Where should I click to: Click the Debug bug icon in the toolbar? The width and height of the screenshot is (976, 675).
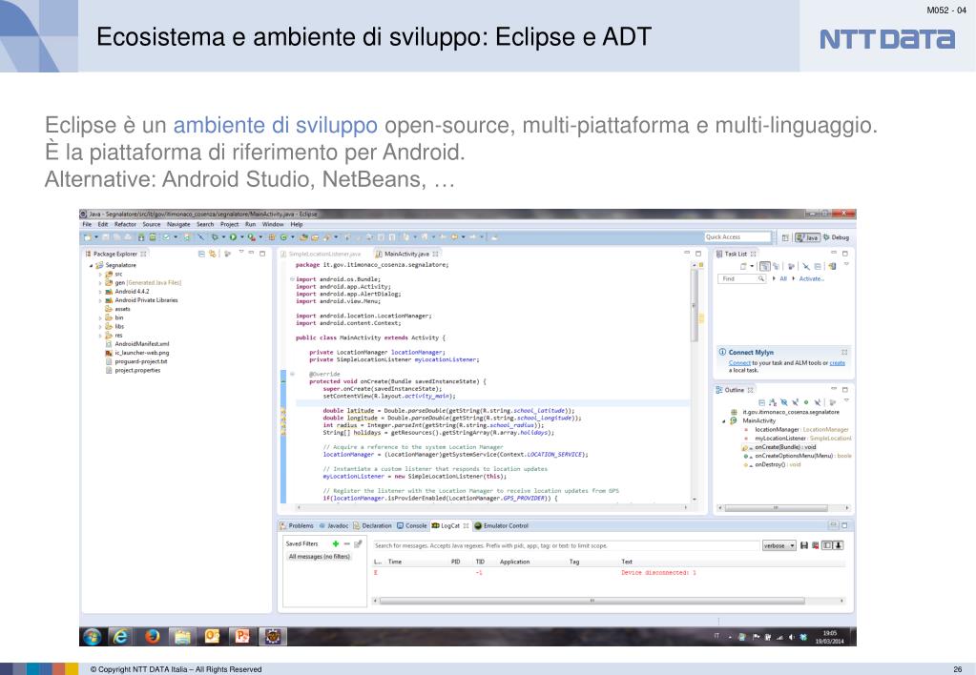[215, 237]
